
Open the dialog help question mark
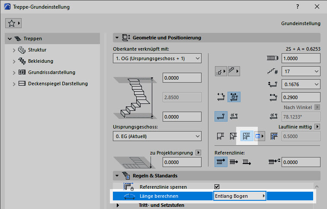point(298,6)
